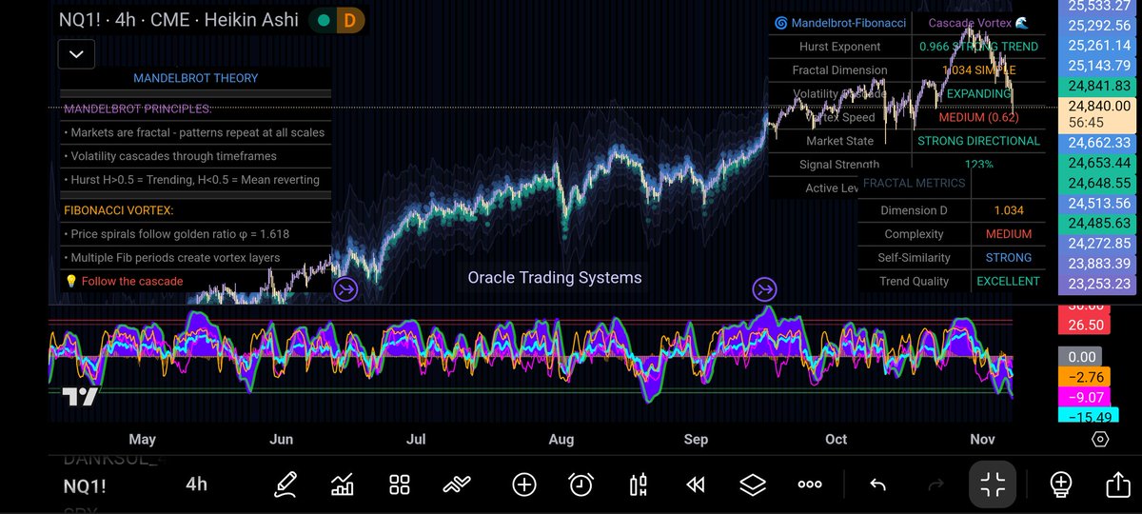This screenshot has height=514, width=1142.
Task: Tap the TradingView logo
Action: (80, 397)
